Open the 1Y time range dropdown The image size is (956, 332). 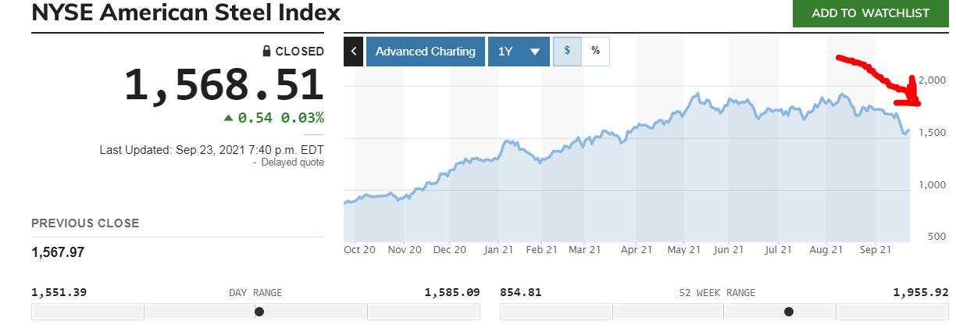pos(519,52)
